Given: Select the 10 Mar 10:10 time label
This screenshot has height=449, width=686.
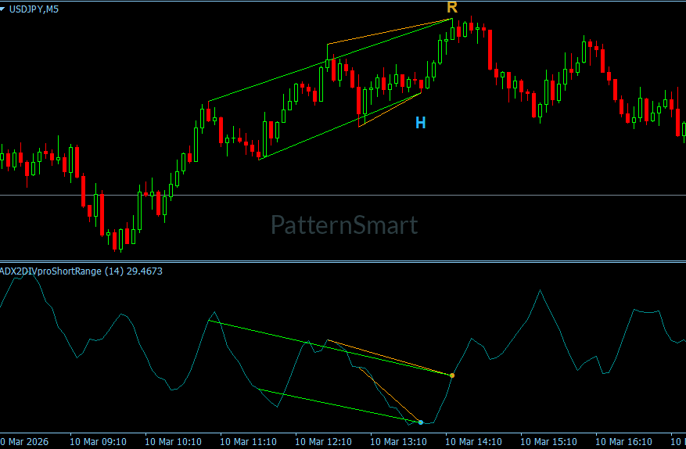Looking at the screenshot, I should coord(173,441).
